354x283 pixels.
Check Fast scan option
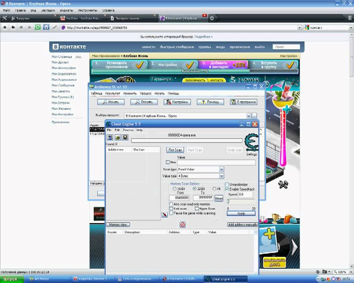(171, 209)
